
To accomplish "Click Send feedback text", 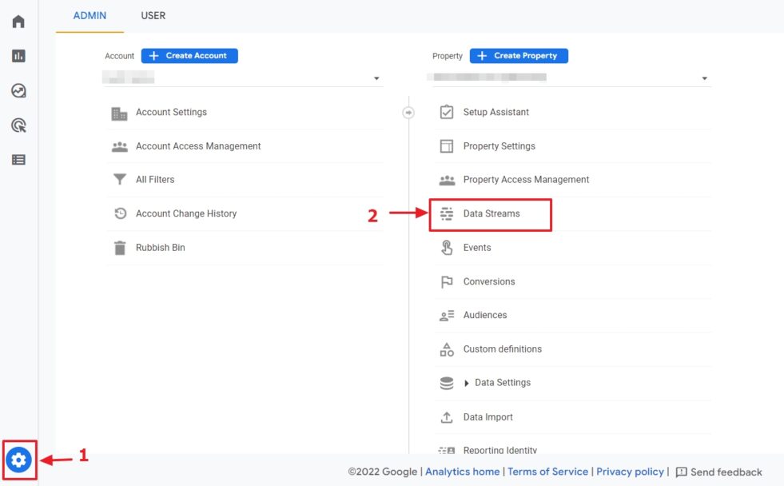I will 726,472.
